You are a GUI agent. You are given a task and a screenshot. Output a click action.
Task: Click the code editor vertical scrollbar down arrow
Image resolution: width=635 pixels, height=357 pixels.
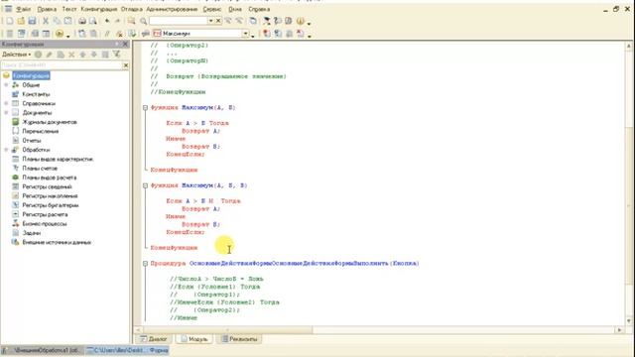628,320
